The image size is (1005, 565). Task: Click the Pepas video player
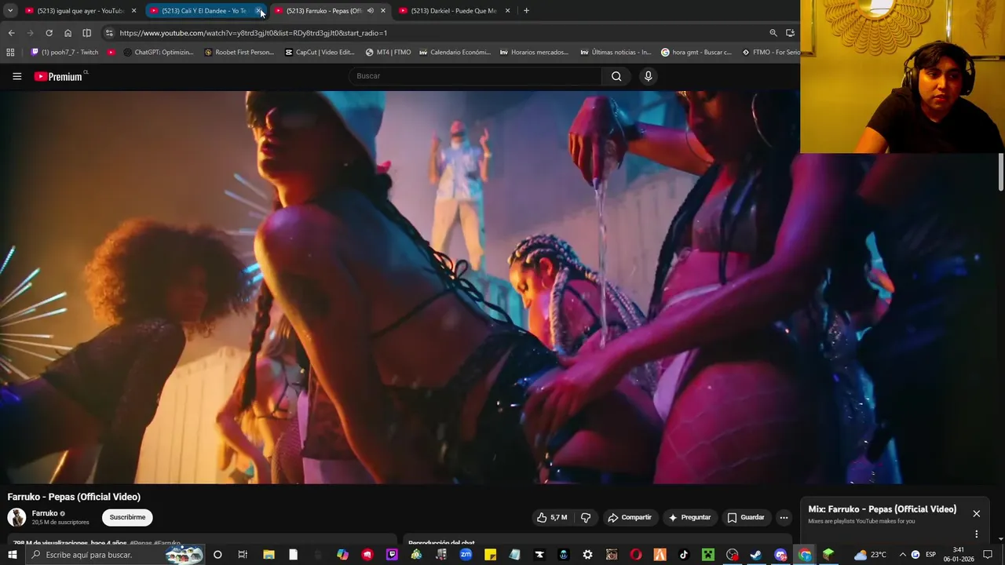[400, 287]
